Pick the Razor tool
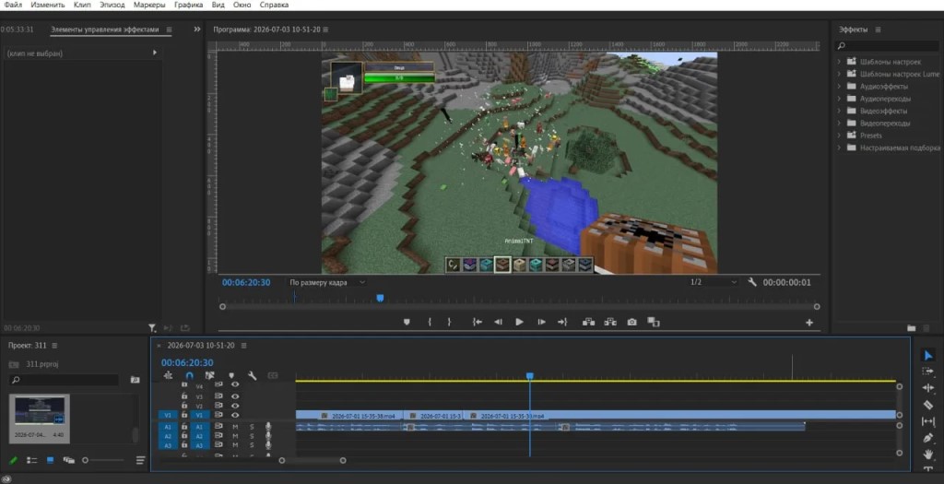Image resolution: width=944 pixels, height=484 pixels. (x=927, y=405)
